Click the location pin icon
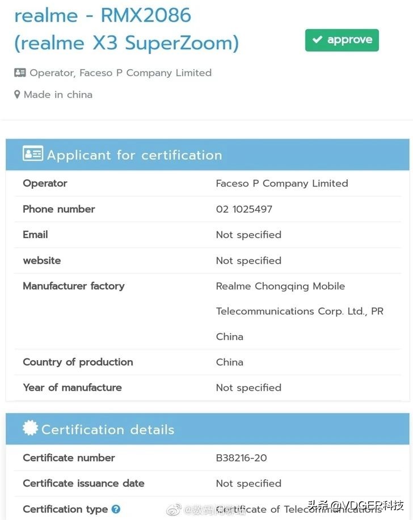 coord(17,95)
